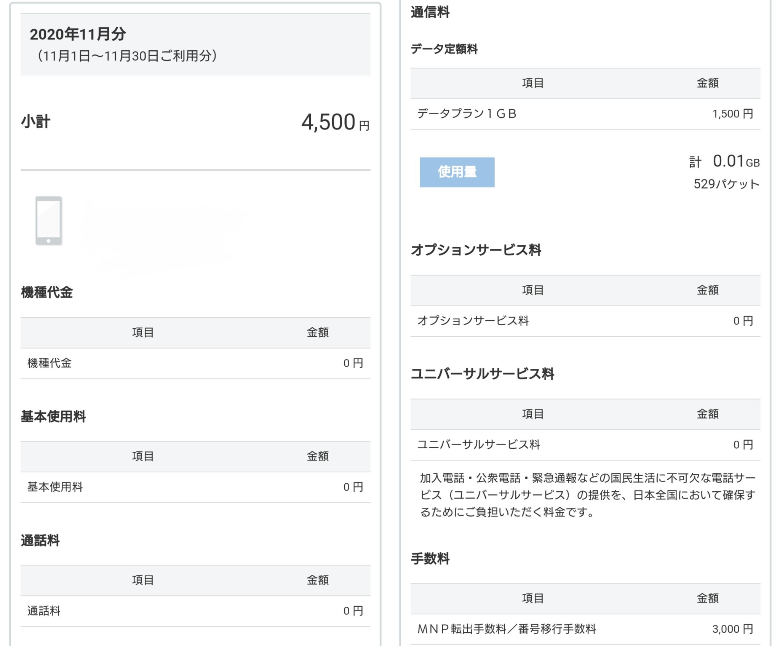Select the 機種代金 table row
Screen dimensions: 780x646
point(195,363)
